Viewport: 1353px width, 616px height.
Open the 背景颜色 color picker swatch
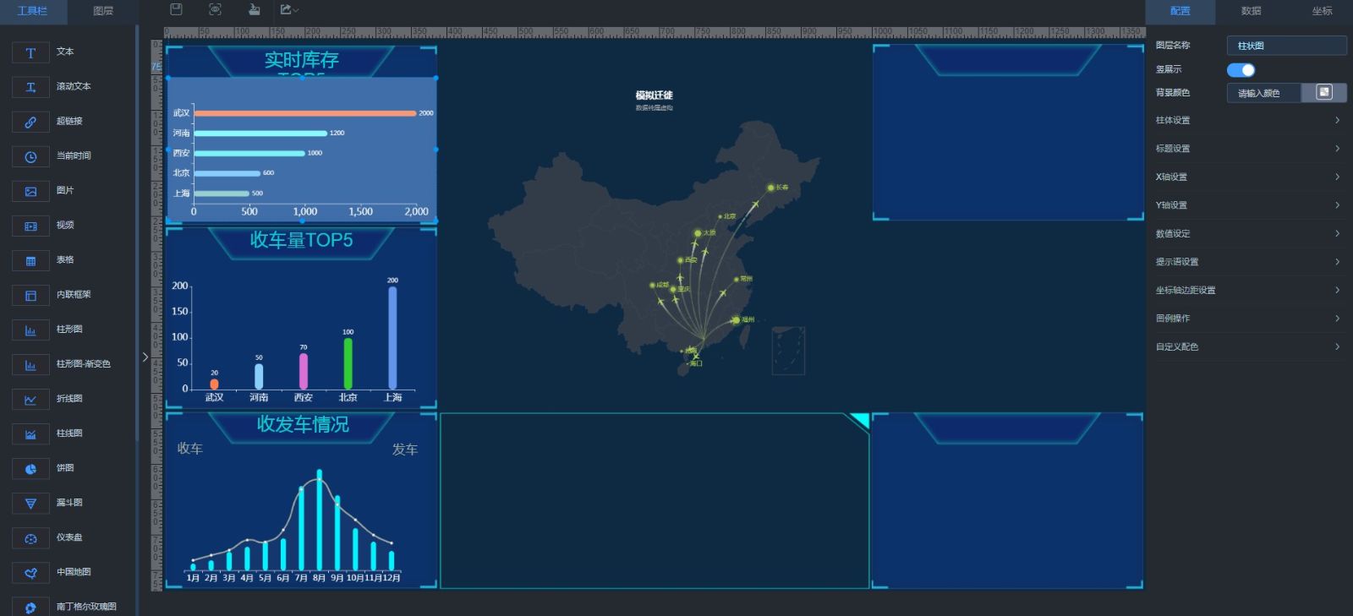coord(1324,93)
